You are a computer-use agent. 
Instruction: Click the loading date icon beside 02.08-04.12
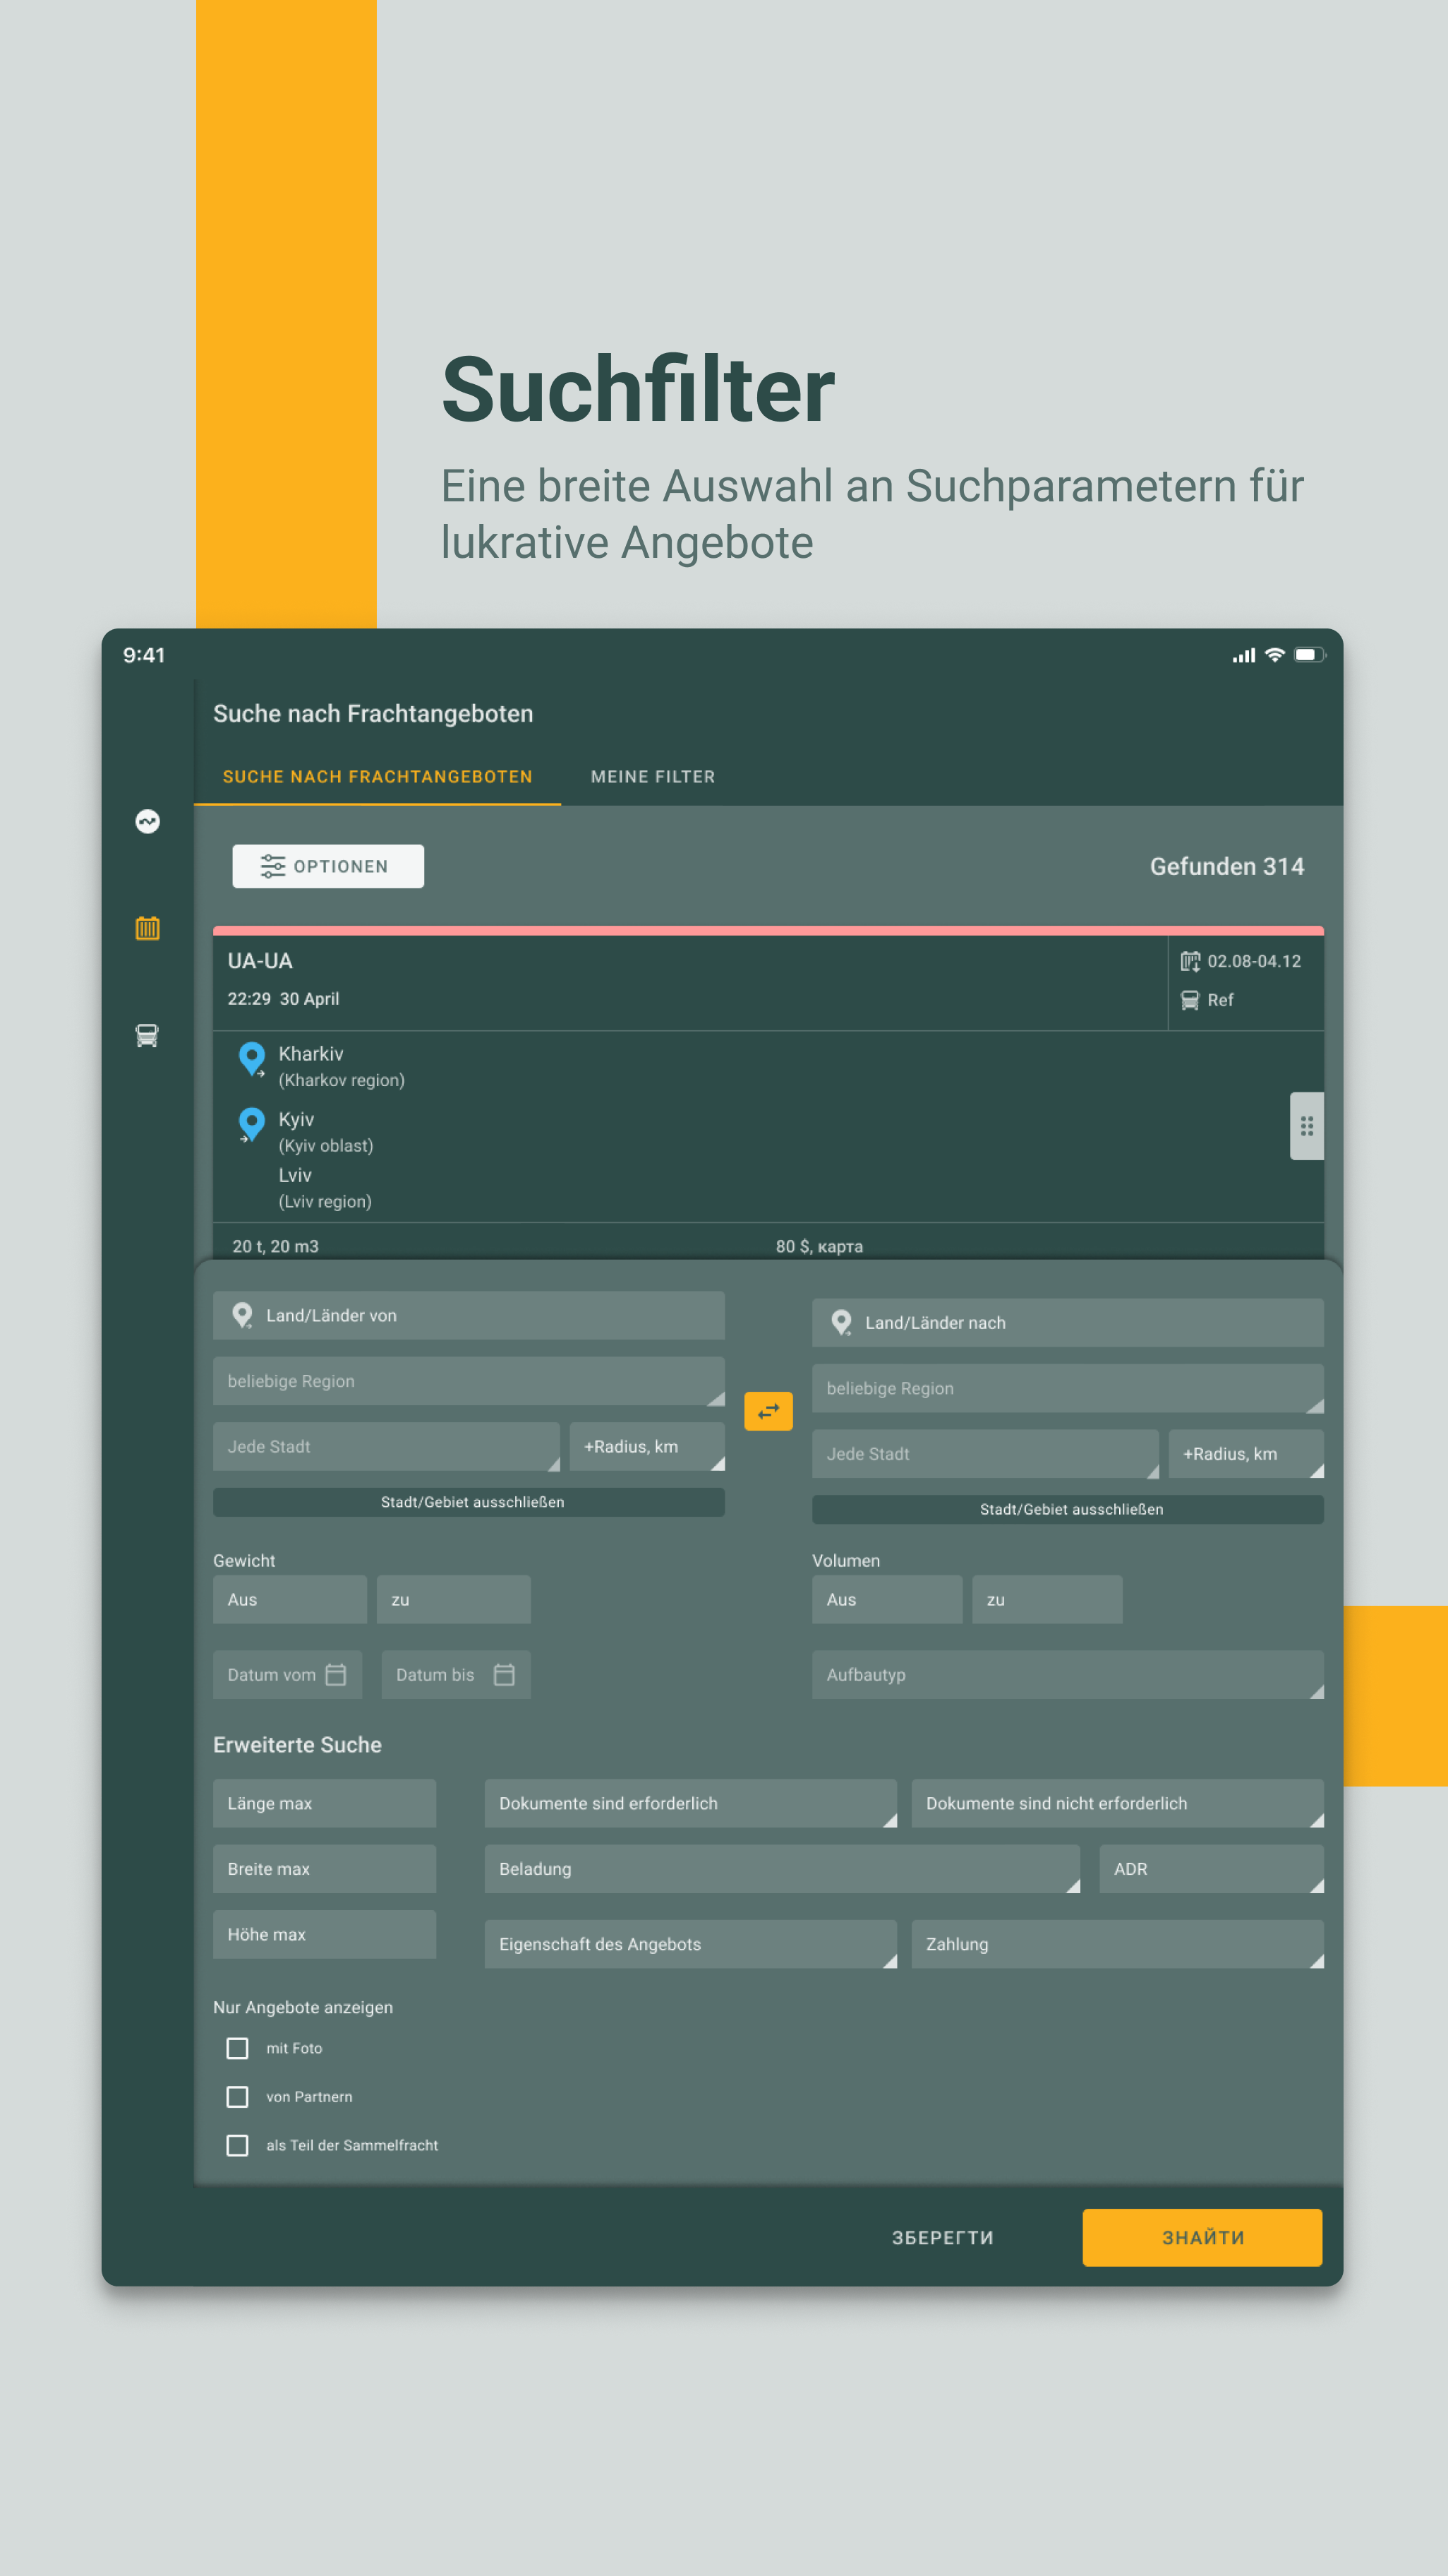click(1190, 961)
